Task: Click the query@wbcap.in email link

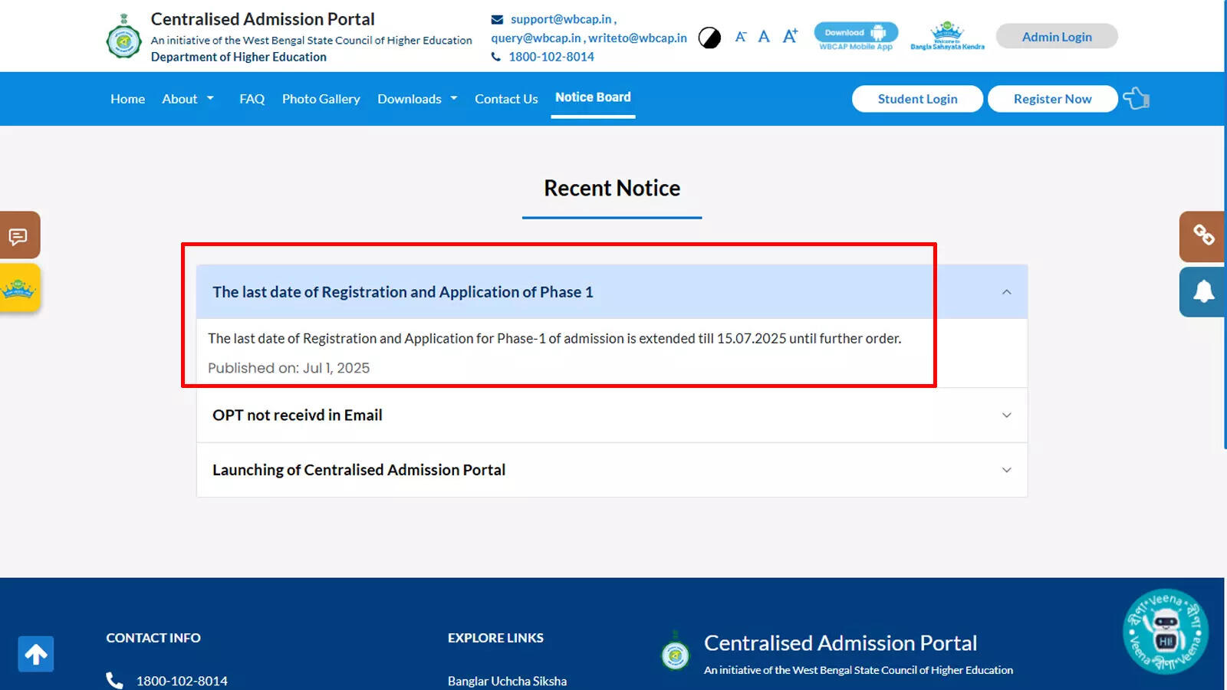Action: [x=536, y=38]
